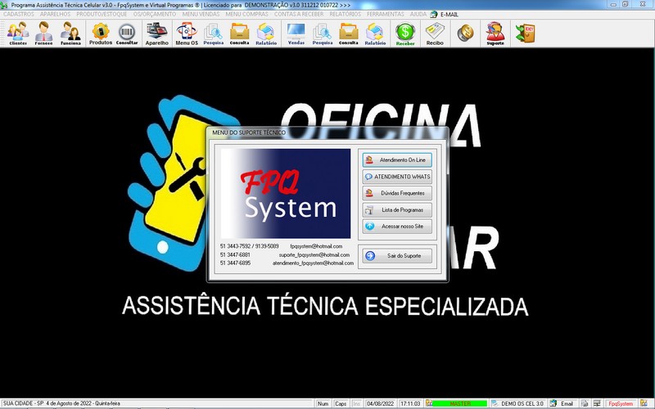
Task: Click the Sair do Suporte button
Action: click(397, 256)
